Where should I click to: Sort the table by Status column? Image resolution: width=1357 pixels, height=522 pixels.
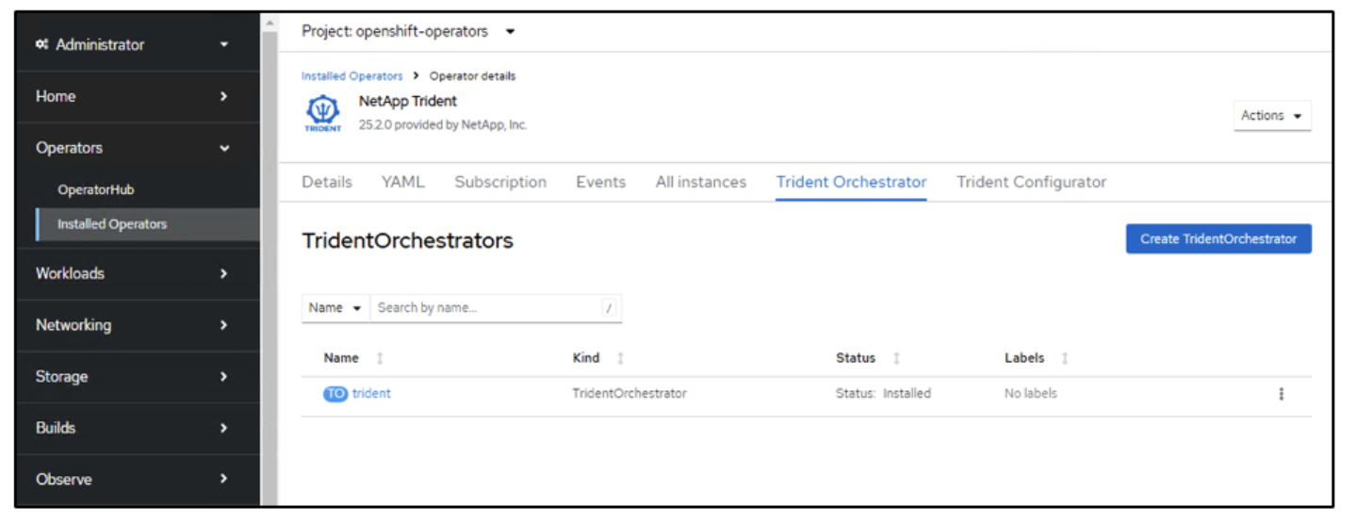(x=896, y=359)
